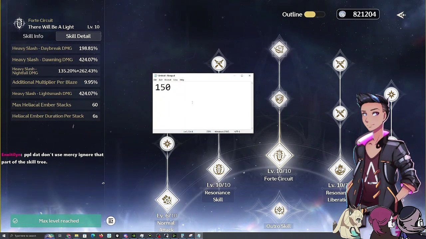Open the Normal Attack skill node
The width and height of the screenshot is (426, 239).
click(167, 200)
